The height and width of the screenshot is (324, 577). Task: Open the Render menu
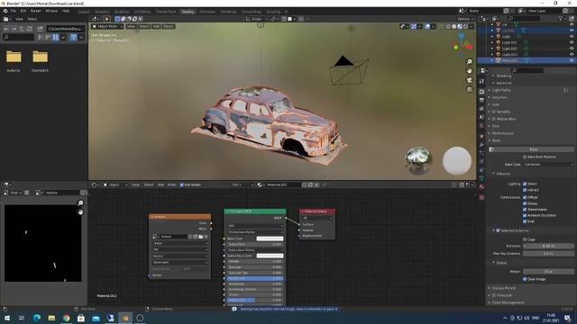36,11
